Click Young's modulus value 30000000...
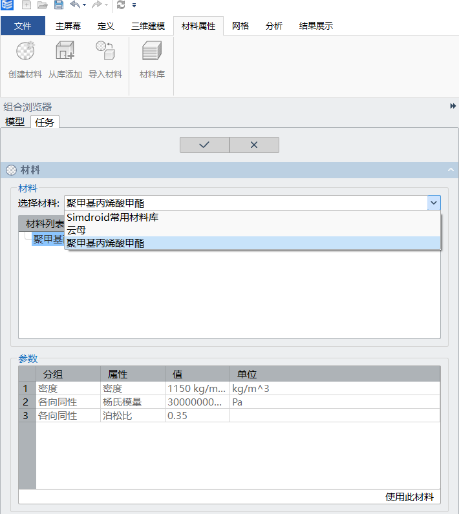The width and height of the screenshot is (459, 514). click(197, 402)
